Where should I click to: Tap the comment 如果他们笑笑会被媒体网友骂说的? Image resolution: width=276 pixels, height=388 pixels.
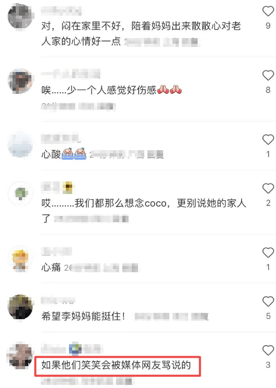[116, 365]
